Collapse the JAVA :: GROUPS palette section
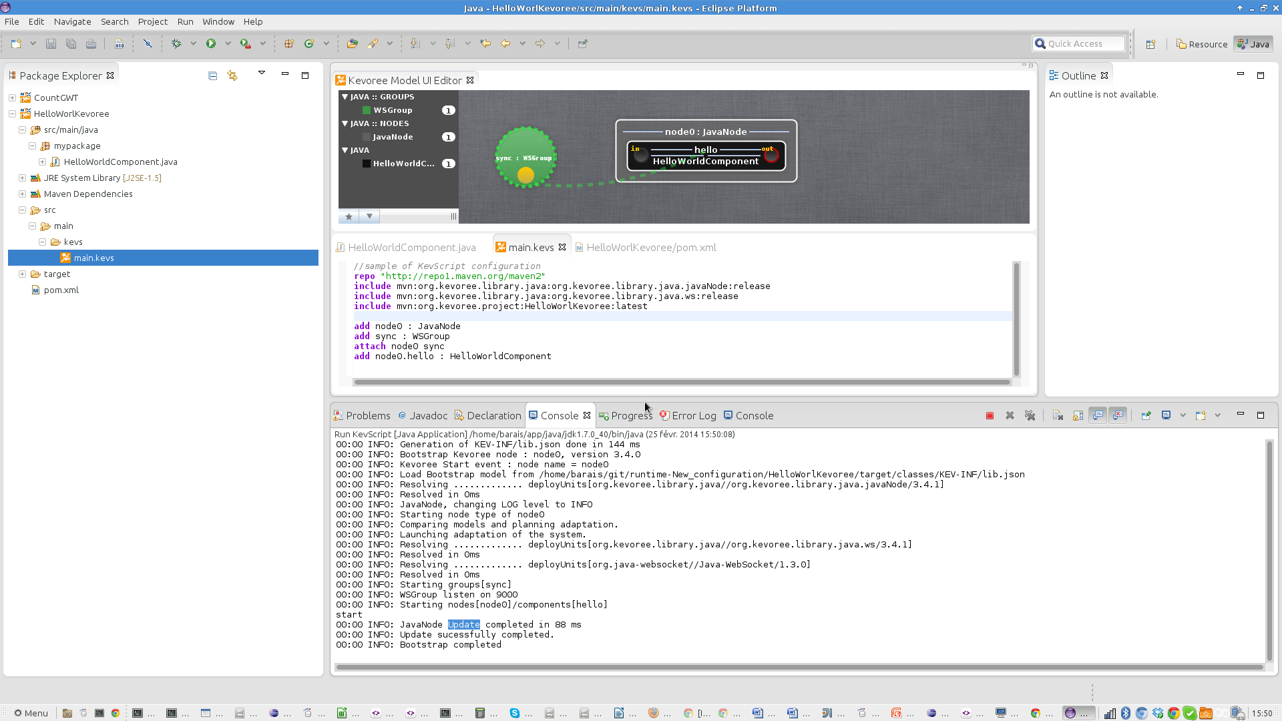 pyautogui.click(x=345, y=97)
